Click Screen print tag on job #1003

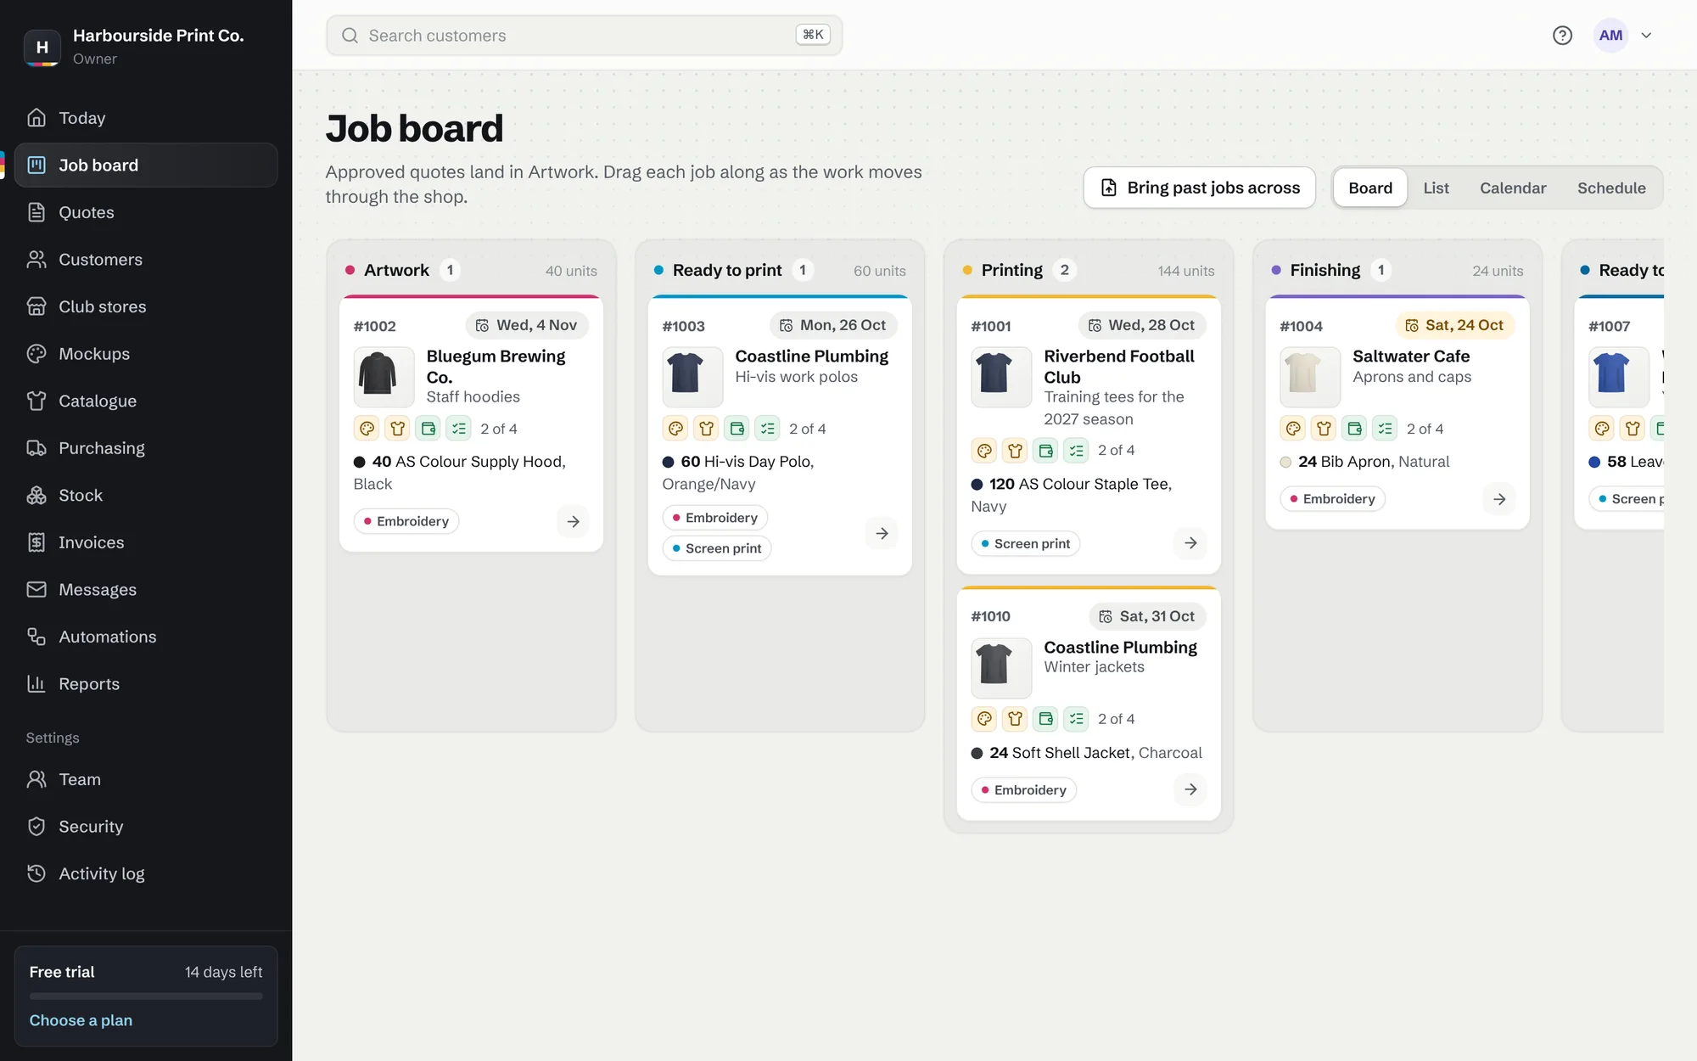pyautogui.click(x=717, y=548)
